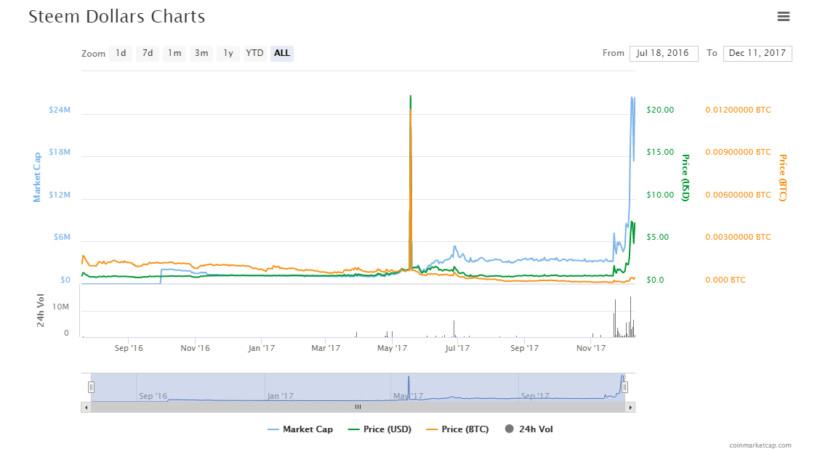Click the Steem Dollars Charts heading

(x=117, y=17)
